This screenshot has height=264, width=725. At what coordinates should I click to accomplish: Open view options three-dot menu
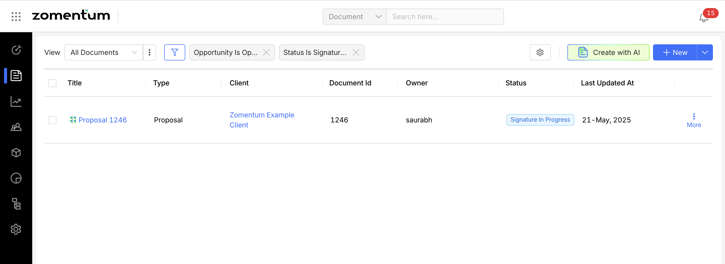click(x=150, y=52)
